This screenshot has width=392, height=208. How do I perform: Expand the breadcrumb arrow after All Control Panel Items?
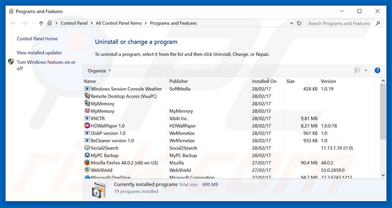(146, 23)
